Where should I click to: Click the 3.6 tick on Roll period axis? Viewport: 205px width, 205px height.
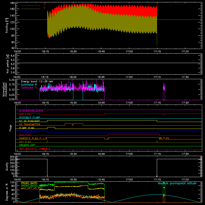(13, 72)
